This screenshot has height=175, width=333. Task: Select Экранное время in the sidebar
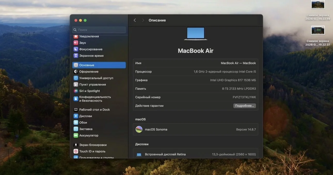[x=91, y=56]
